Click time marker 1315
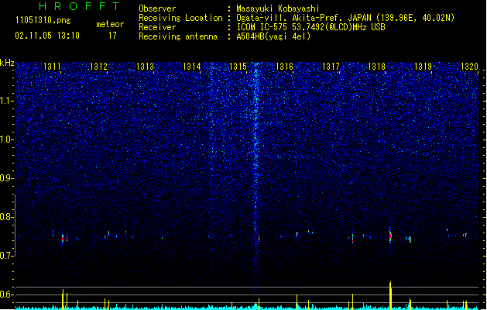487x310 pixels. point(238,67)
